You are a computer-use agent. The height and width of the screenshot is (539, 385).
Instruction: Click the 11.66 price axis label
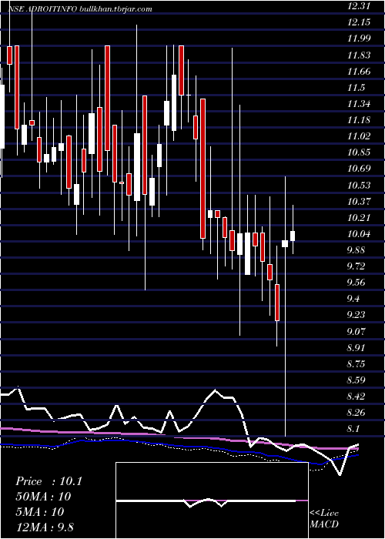click(359, 71)
